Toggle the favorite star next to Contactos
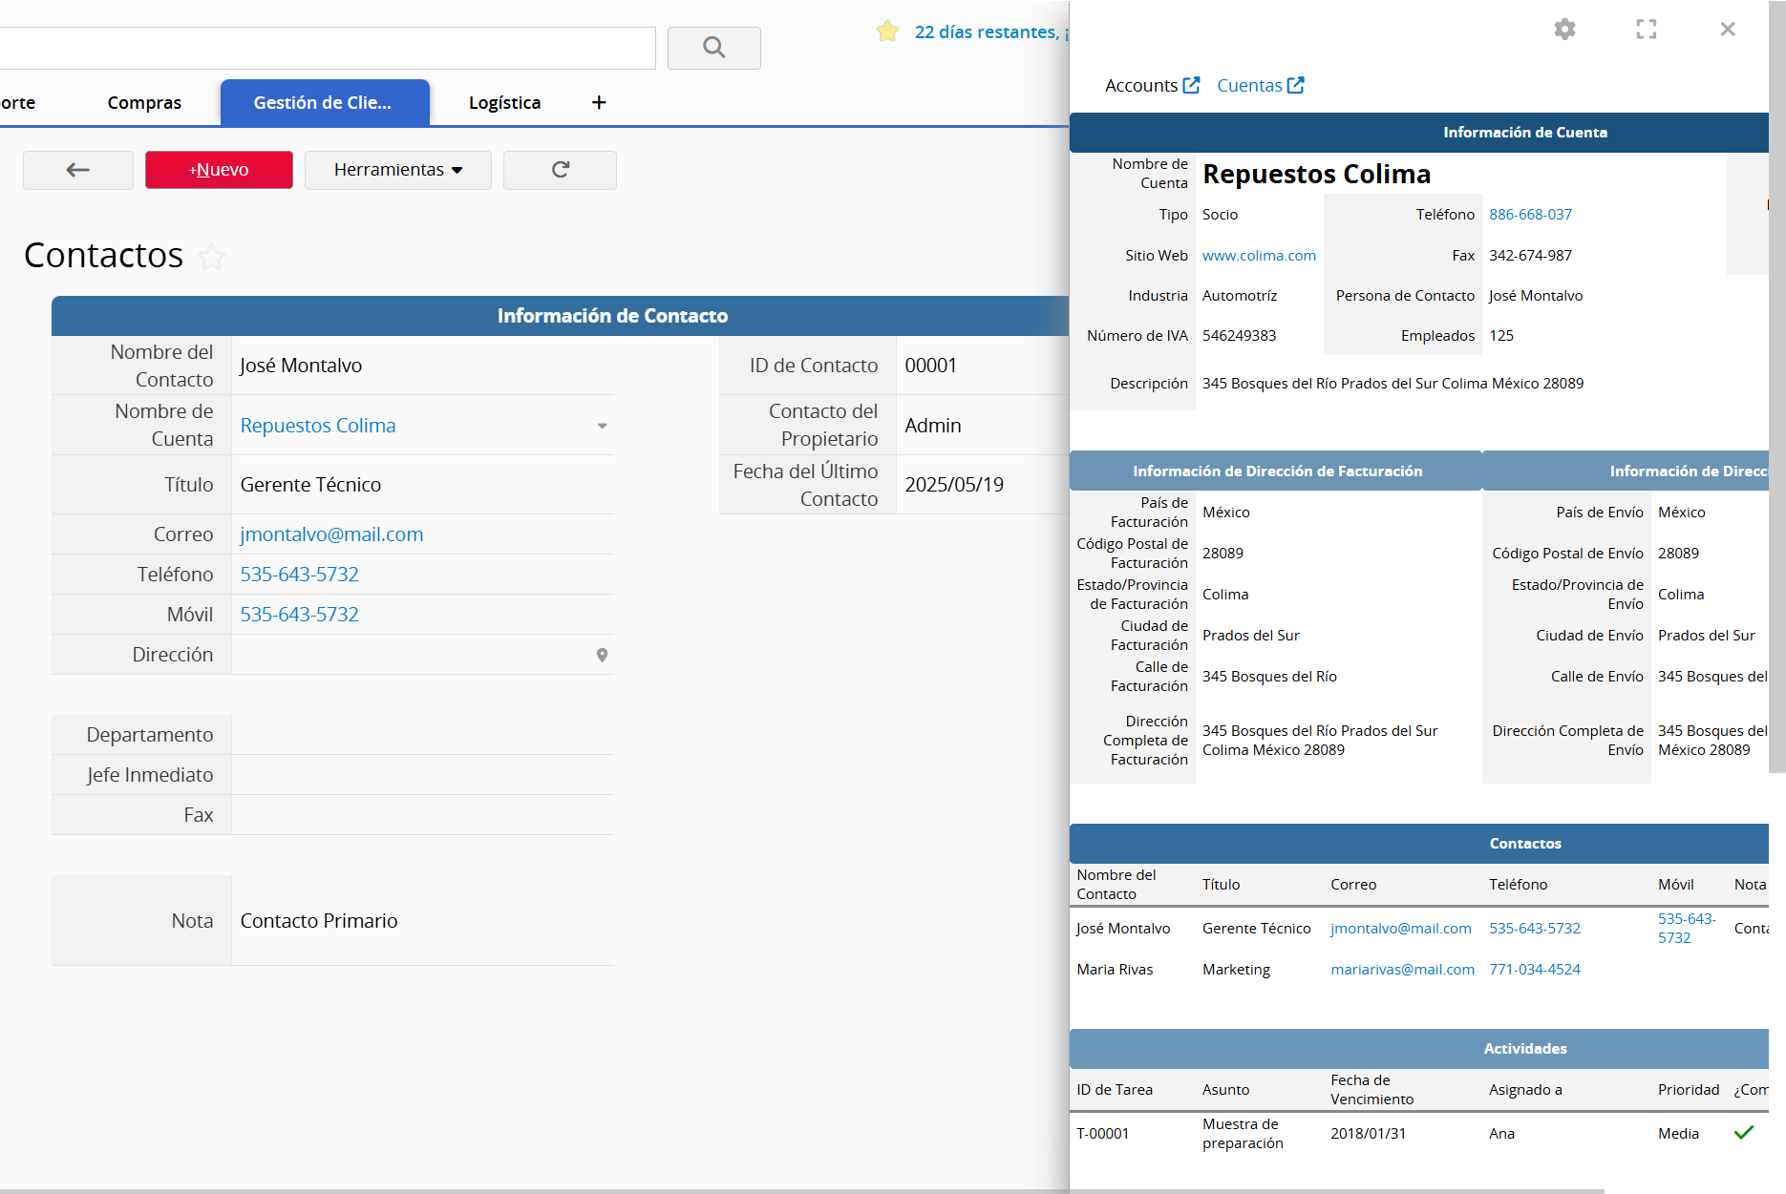 point(211,257)
